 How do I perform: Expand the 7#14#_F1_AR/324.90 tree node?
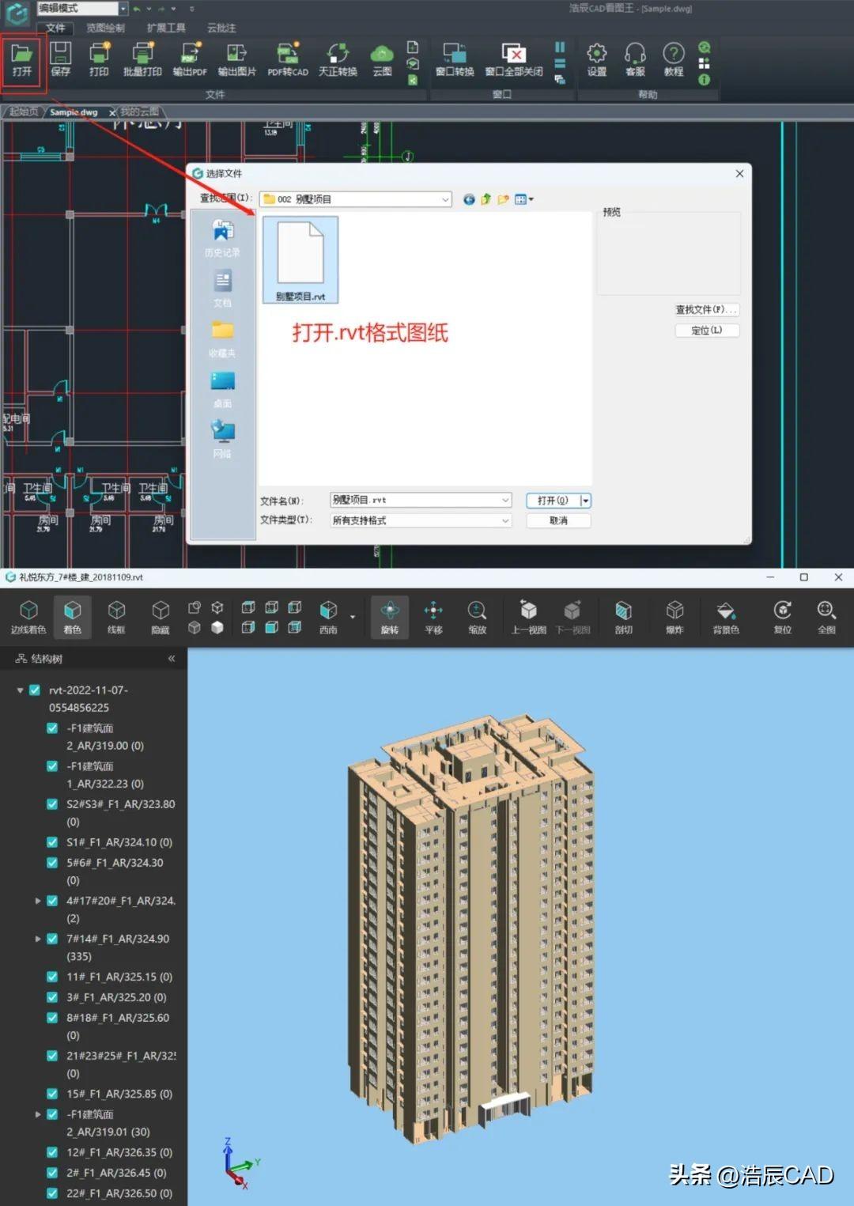coord(37,938)
